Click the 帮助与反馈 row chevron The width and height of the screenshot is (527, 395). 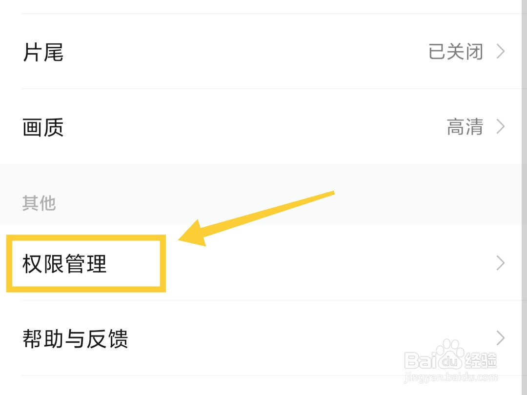tap(500, 338)
